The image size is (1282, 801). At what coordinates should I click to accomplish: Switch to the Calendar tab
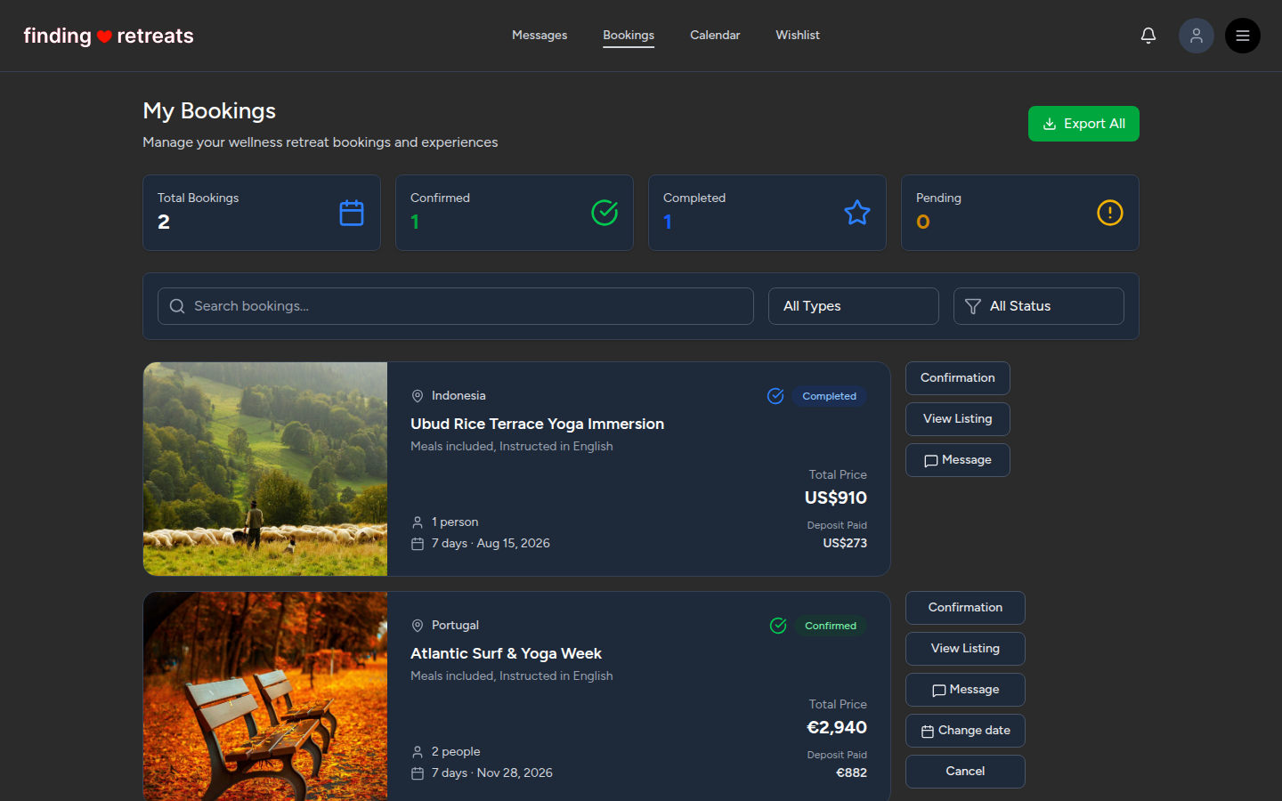pyautogui.click(x=715, y=36)
